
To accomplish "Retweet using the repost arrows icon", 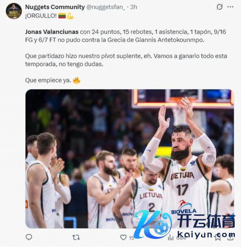I will coord(76,237).
